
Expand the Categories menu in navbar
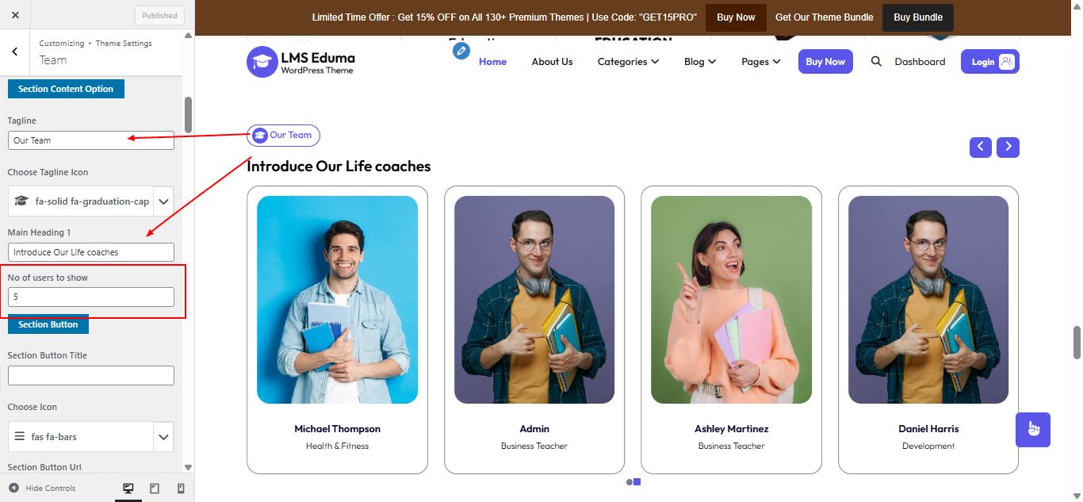628,62
